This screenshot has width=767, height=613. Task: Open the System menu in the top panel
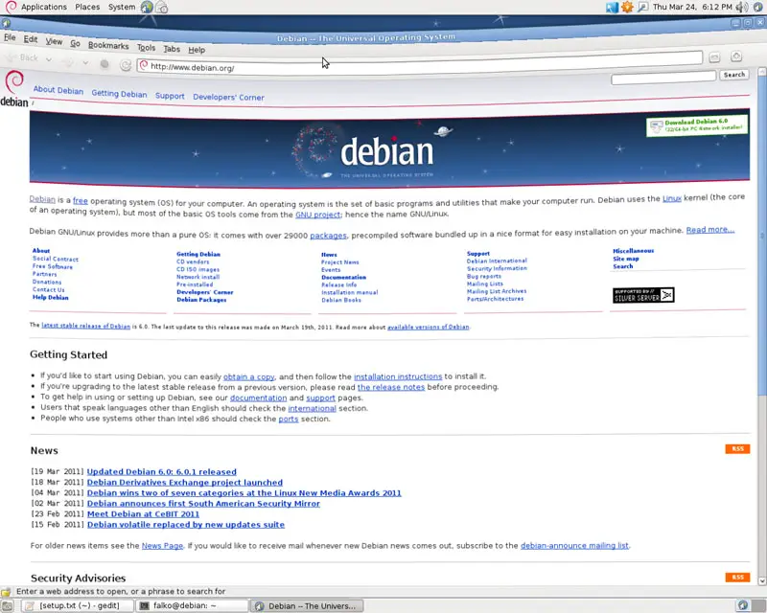pyautogui.click(x=122, y=7)
